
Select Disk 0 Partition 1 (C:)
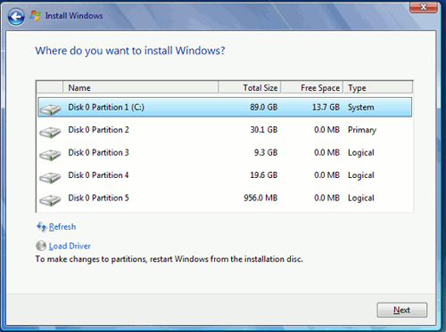coord(225,107)
